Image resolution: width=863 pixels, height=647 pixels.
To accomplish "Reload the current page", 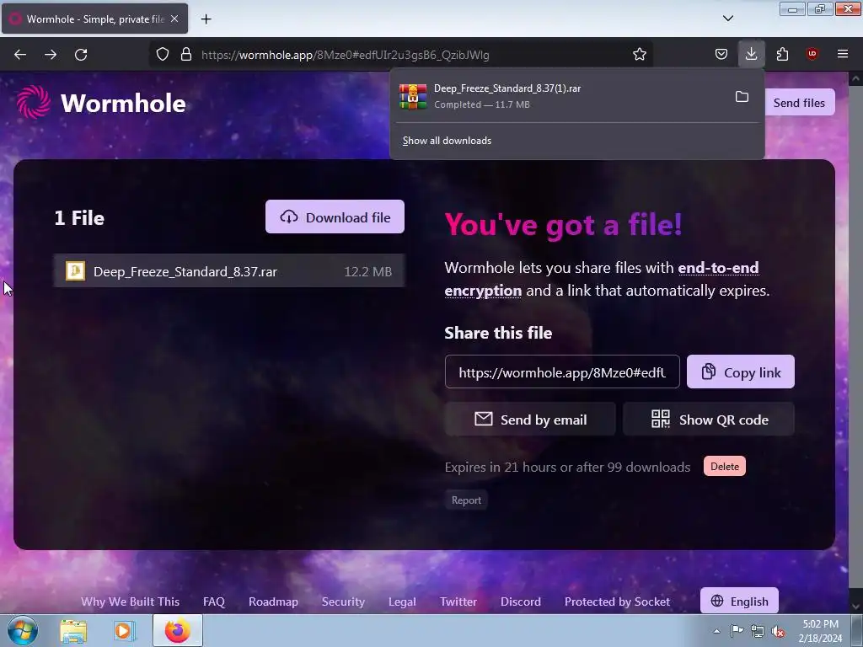I will [81, 55].
